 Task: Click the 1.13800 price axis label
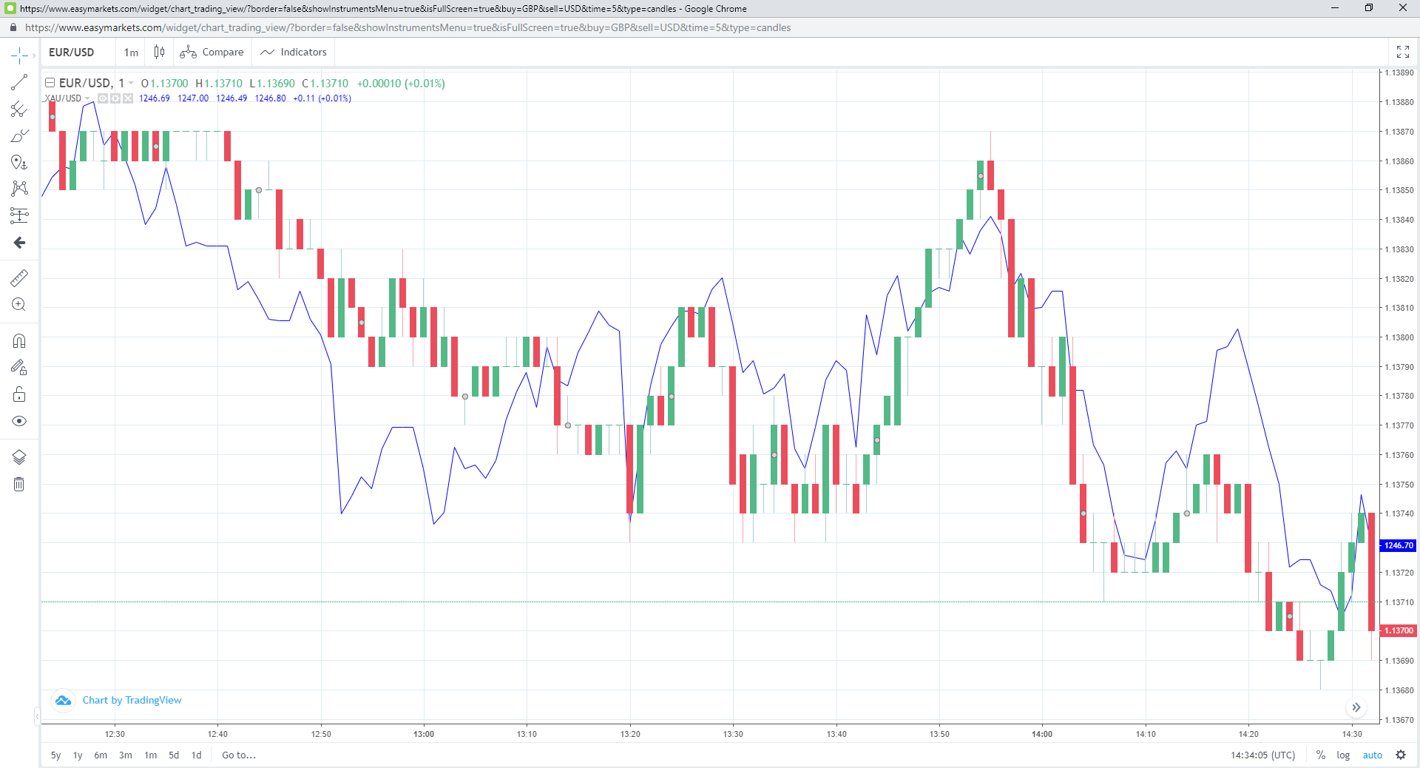[1399, 337]
